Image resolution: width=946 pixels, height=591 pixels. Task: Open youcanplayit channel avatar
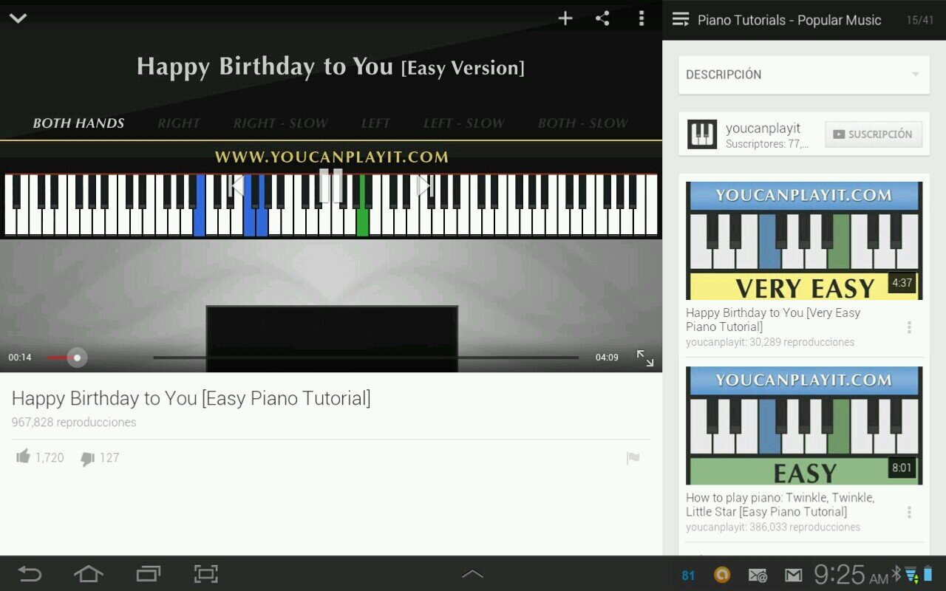click(702, 134)
